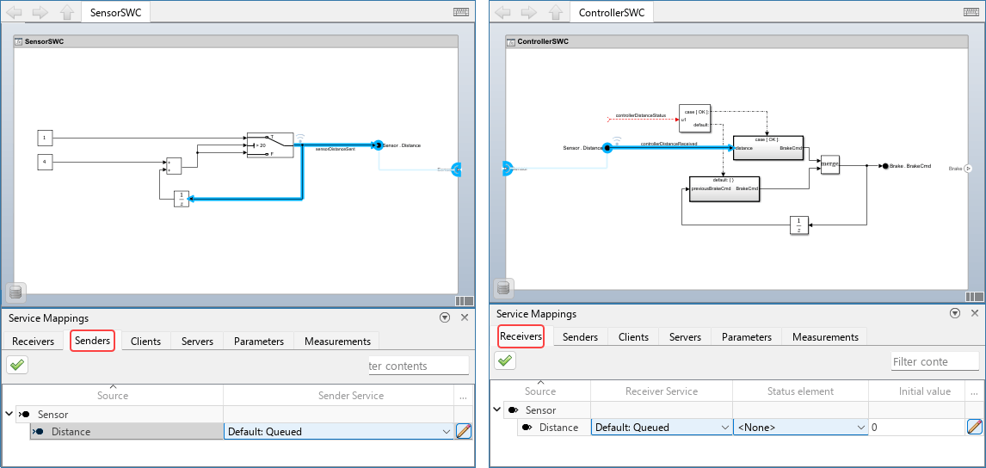Click the perspectives icon in SensorSWC canvas corner
986x468 pixels.
click(464, 301)
